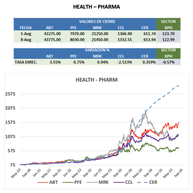This screenshot has height=193, width=193.
Task: Select the HEALTH - PHARM chart title
Action: click(x=96, y=80)
